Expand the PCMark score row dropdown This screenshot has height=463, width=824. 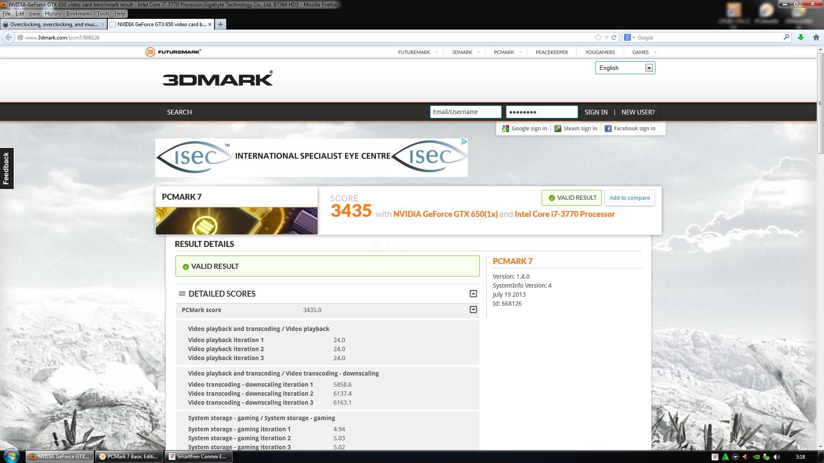(x=473, y=310)
